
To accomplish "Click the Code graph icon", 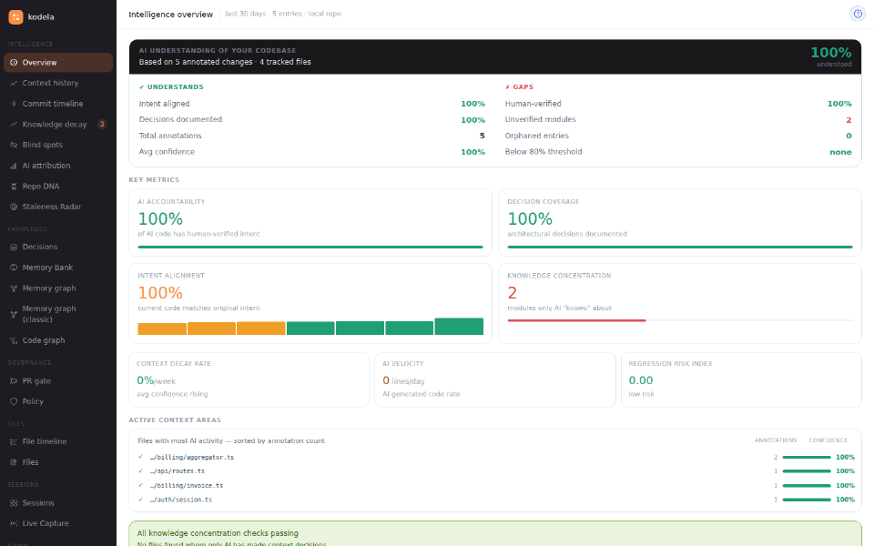I will [14, 340].
